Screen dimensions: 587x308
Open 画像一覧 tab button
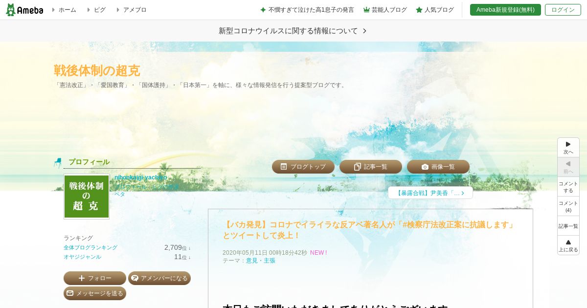[438, 167]
